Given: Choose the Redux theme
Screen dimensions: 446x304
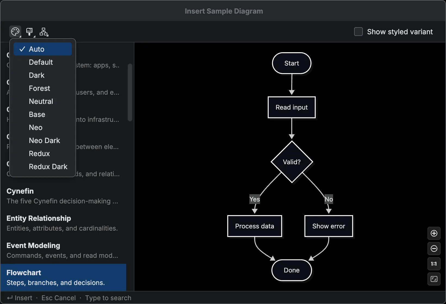Looking at the screenshot, I should [x=43, y=153].
